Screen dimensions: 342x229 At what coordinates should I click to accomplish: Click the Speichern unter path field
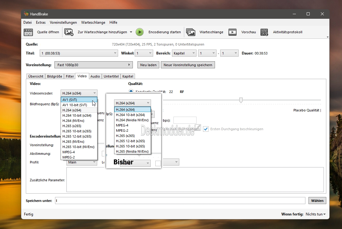click(x=180, y=201)
